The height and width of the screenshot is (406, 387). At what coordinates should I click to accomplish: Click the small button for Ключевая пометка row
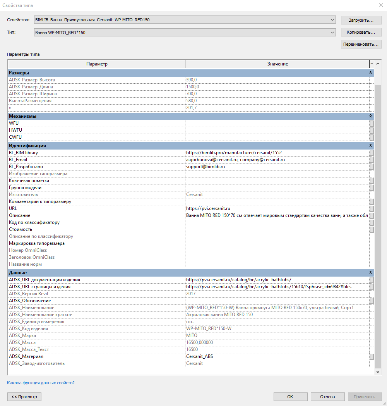point(372,181)
